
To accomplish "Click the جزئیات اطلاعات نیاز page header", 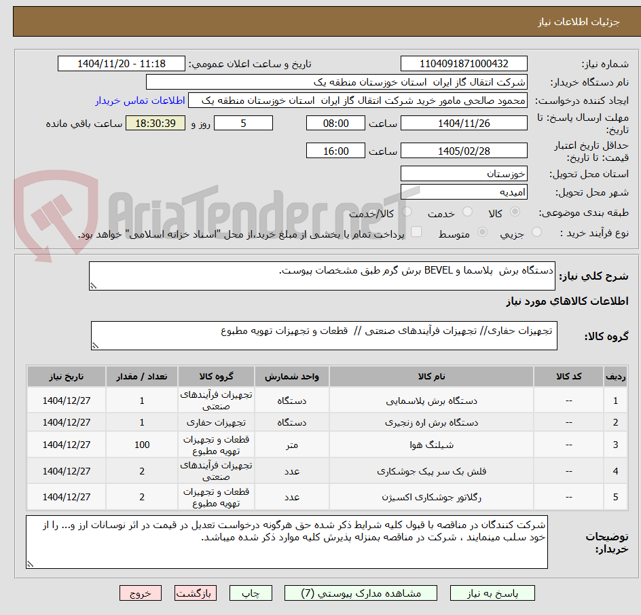I will click(x=579, y=22).
